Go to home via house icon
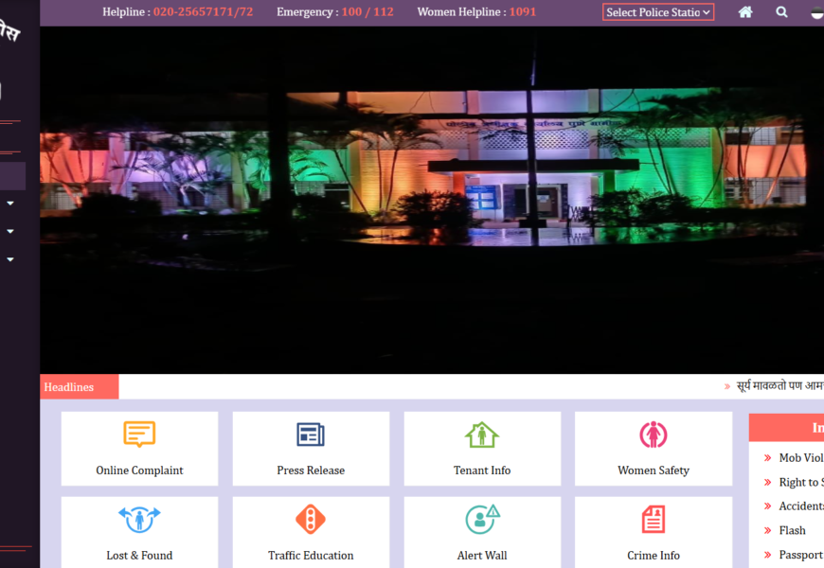This screenshot has width=824, height=568. (745, 12)
